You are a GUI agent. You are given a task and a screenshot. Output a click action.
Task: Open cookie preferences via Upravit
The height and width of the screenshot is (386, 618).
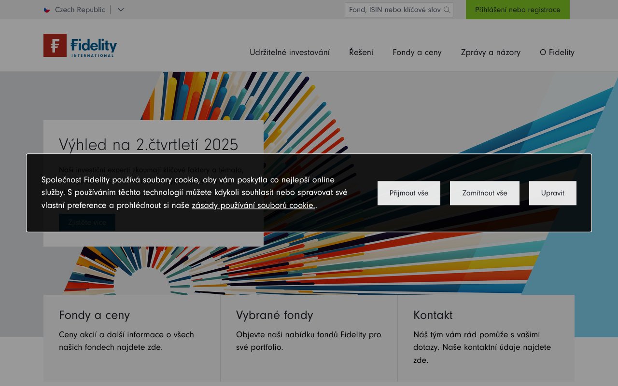(x=552, y=193)
